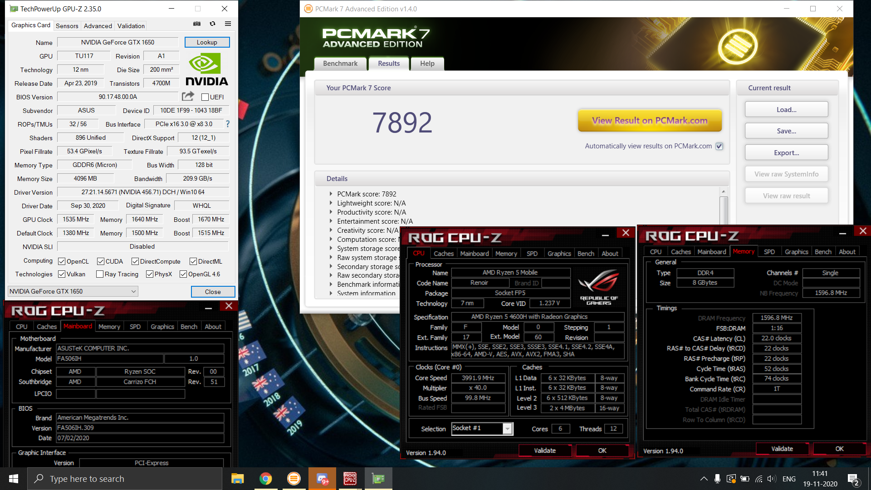Expand the Entertainment score detail

point(331,221)
